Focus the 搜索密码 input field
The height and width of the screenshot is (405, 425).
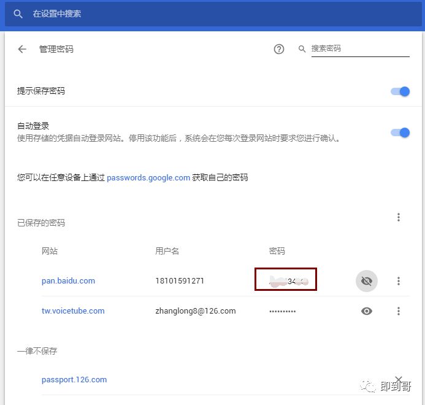(x=360, y=49)
